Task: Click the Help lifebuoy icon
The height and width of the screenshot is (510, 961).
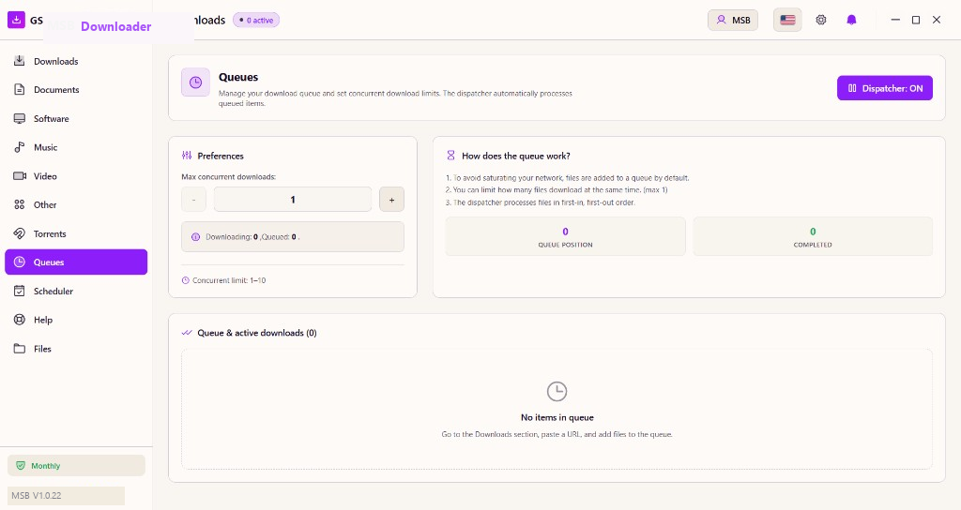Action: [x=20, y=320]
